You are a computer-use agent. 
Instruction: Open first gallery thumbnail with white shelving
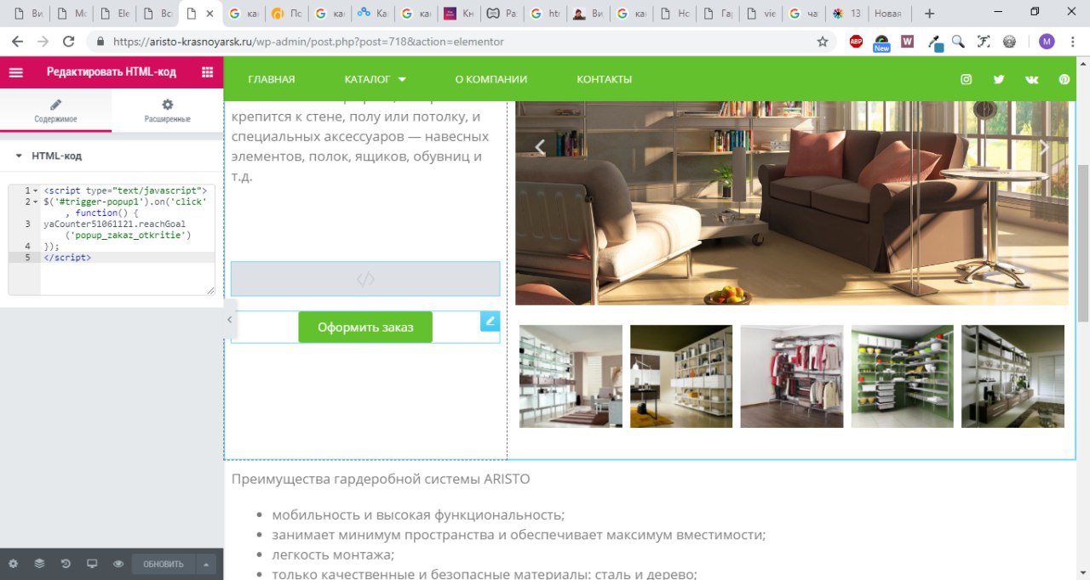click(x=571, y=376)
